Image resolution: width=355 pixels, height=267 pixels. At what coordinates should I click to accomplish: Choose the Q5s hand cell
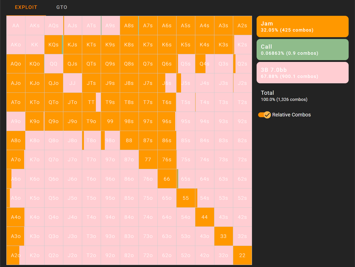[x=186, y=64]
